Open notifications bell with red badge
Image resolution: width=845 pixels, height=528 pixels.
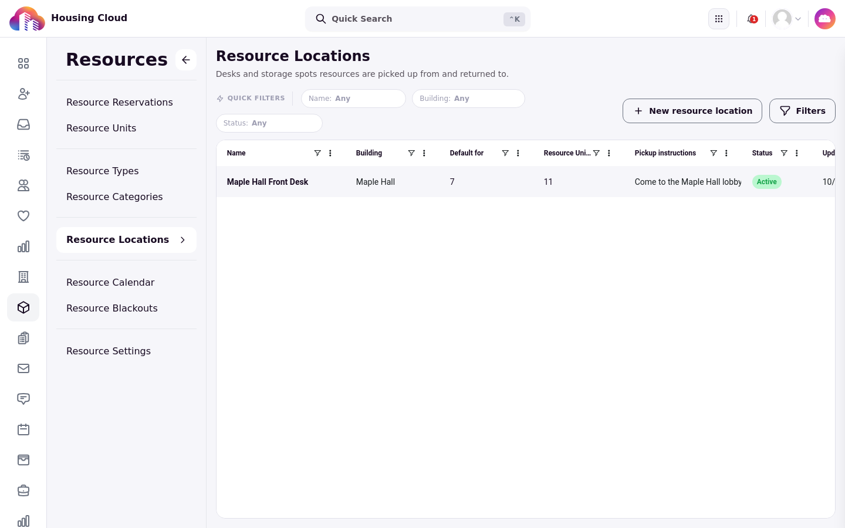click(x=752, y=19)
